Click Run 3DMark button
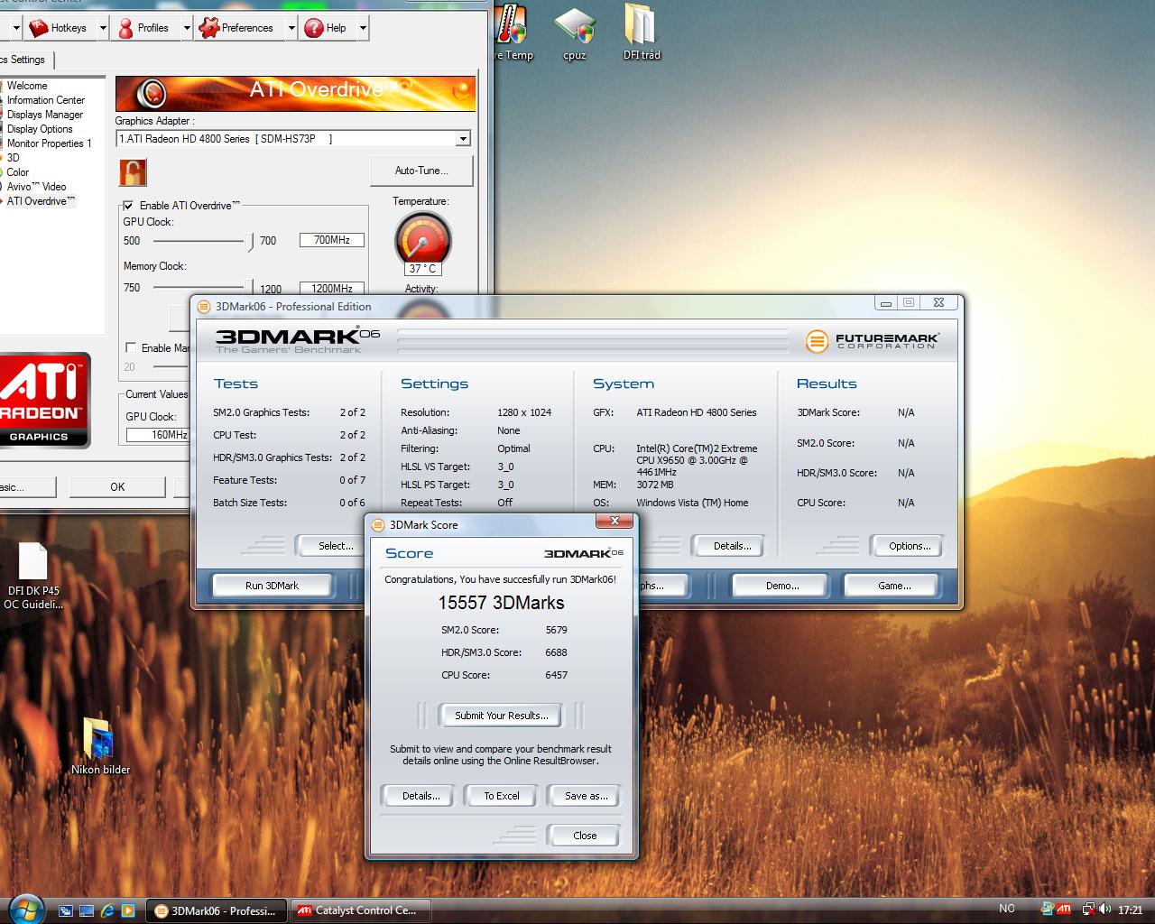Image resolution: width=1155 pixels, height=924 pixels. pos(272,586)
